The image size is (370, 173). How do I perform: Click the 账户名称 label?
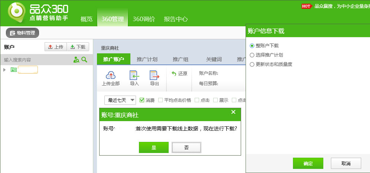click(x=209, y=73)
